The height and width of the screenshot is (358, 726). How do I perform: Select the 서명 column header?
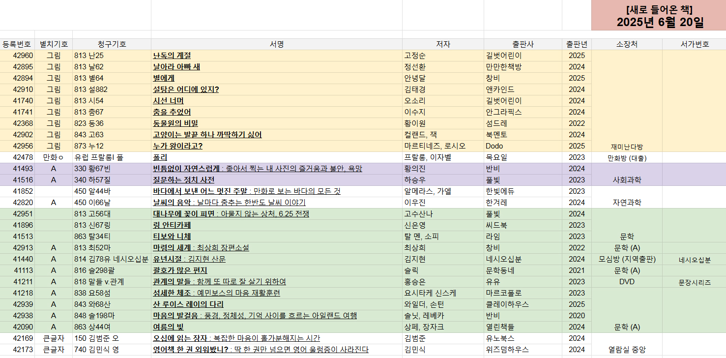click(x=277, y=44)
